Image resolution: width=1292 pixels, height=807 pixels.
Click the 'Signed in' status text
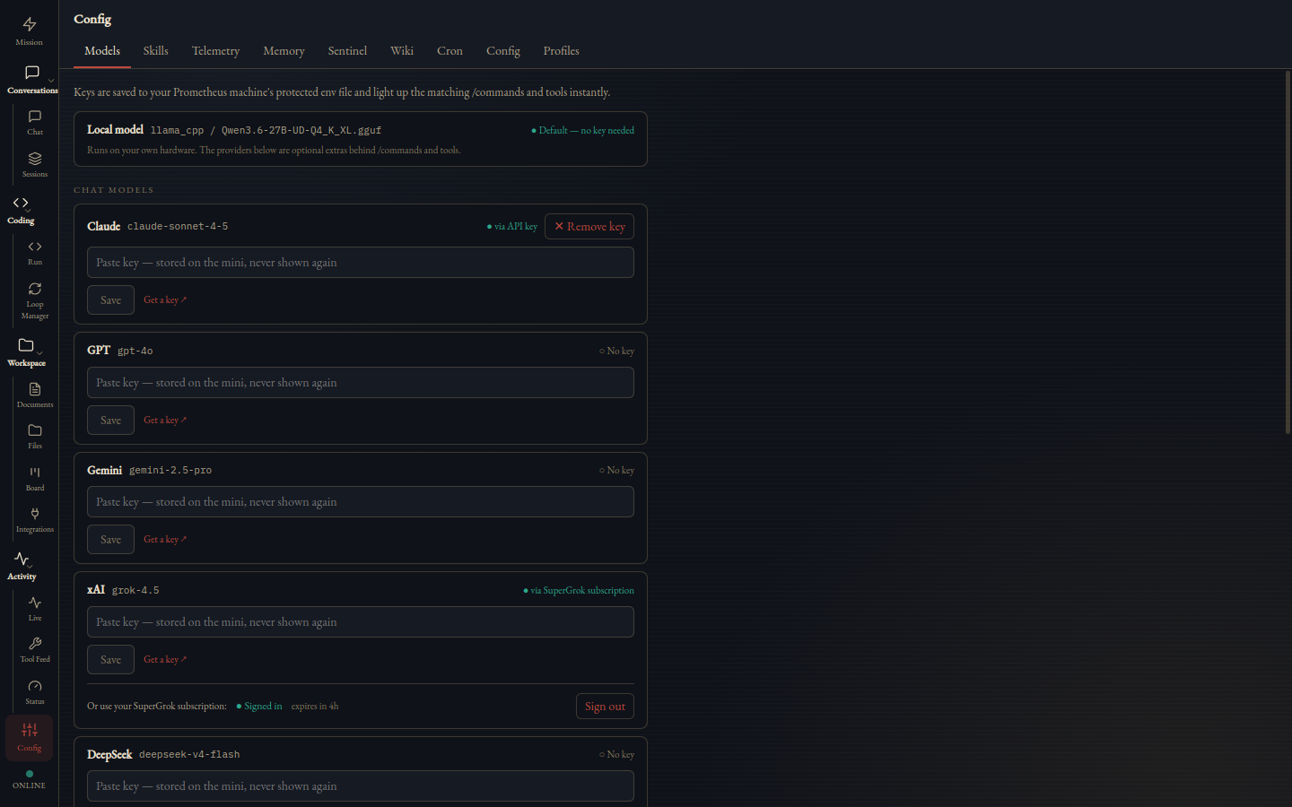(x=259, y=707)
